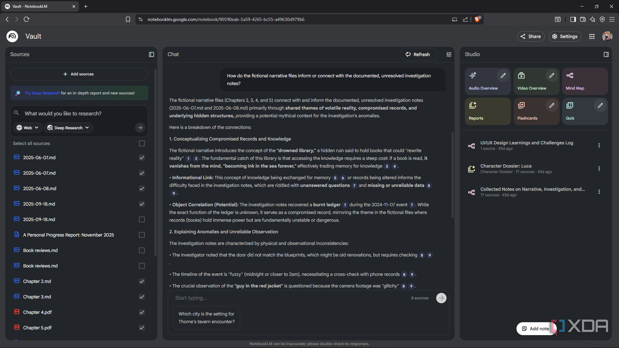Submit chat message arrow button

[441, 298]
